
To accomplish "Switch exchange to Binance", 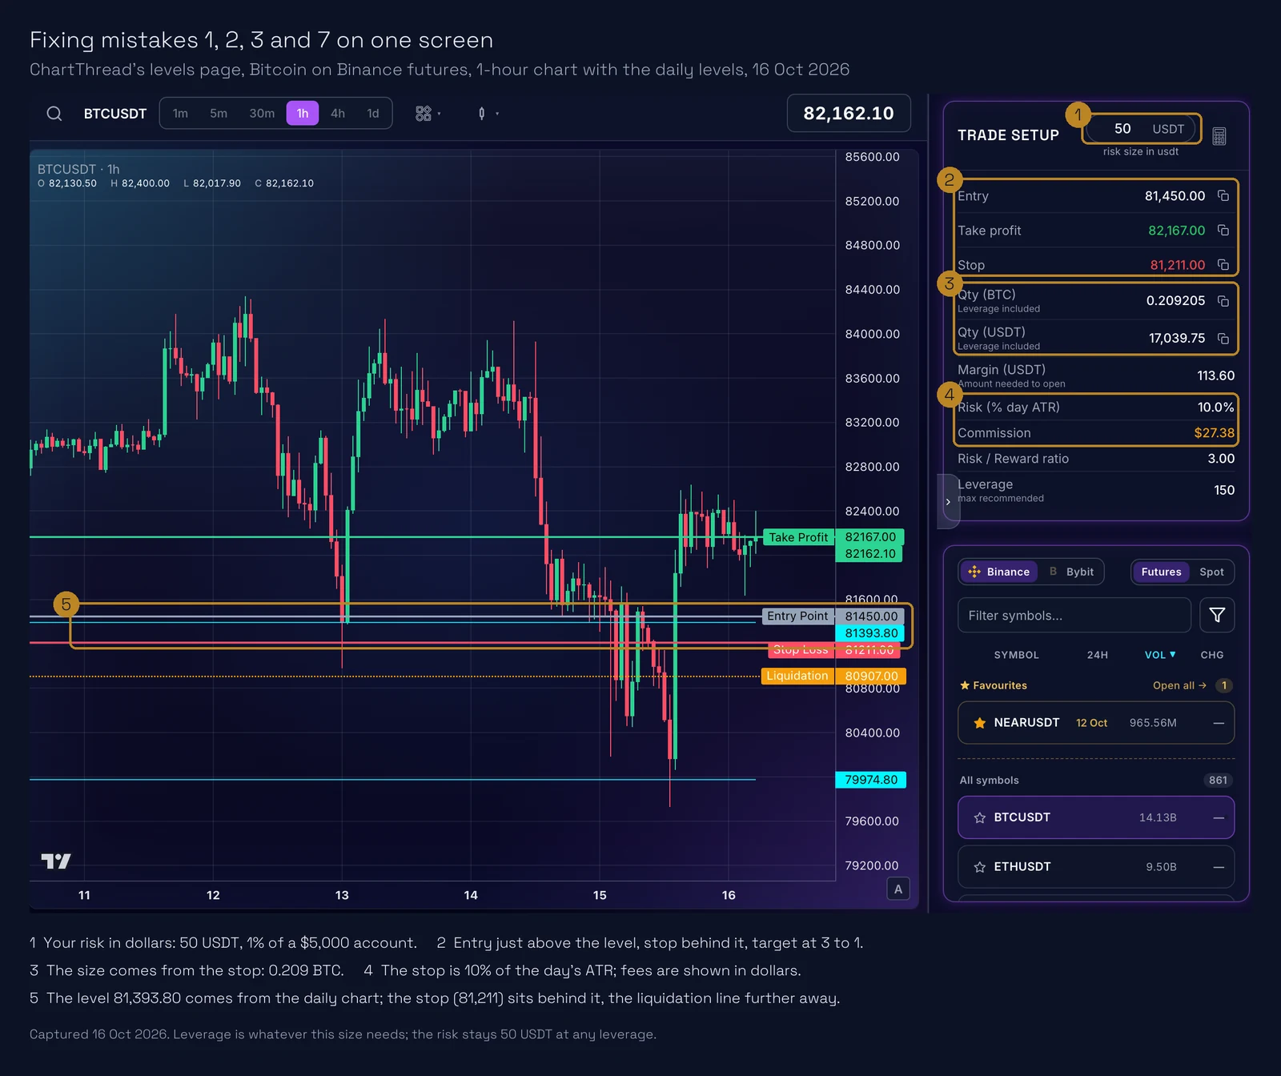I will coord(999,572).
